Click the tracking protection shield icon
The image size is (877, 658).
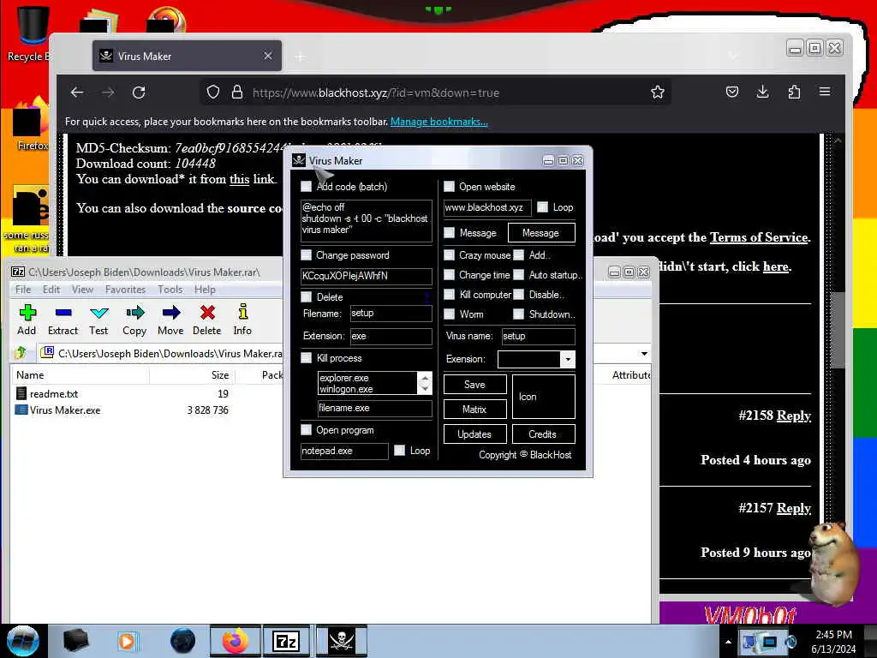coord(213,93)
